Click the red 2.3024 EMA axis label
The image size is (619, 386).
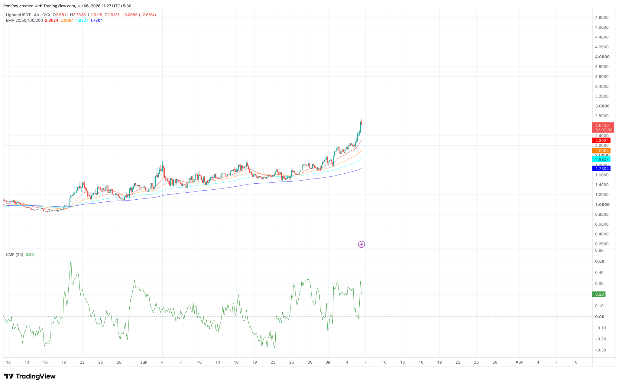(601, 140)
